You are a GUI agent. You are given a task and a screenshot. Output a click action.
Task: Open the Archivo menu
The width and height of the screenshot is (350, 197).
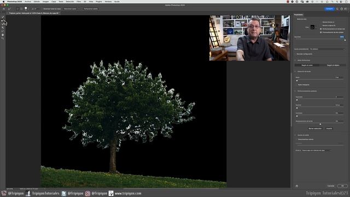tap(28, 2)
